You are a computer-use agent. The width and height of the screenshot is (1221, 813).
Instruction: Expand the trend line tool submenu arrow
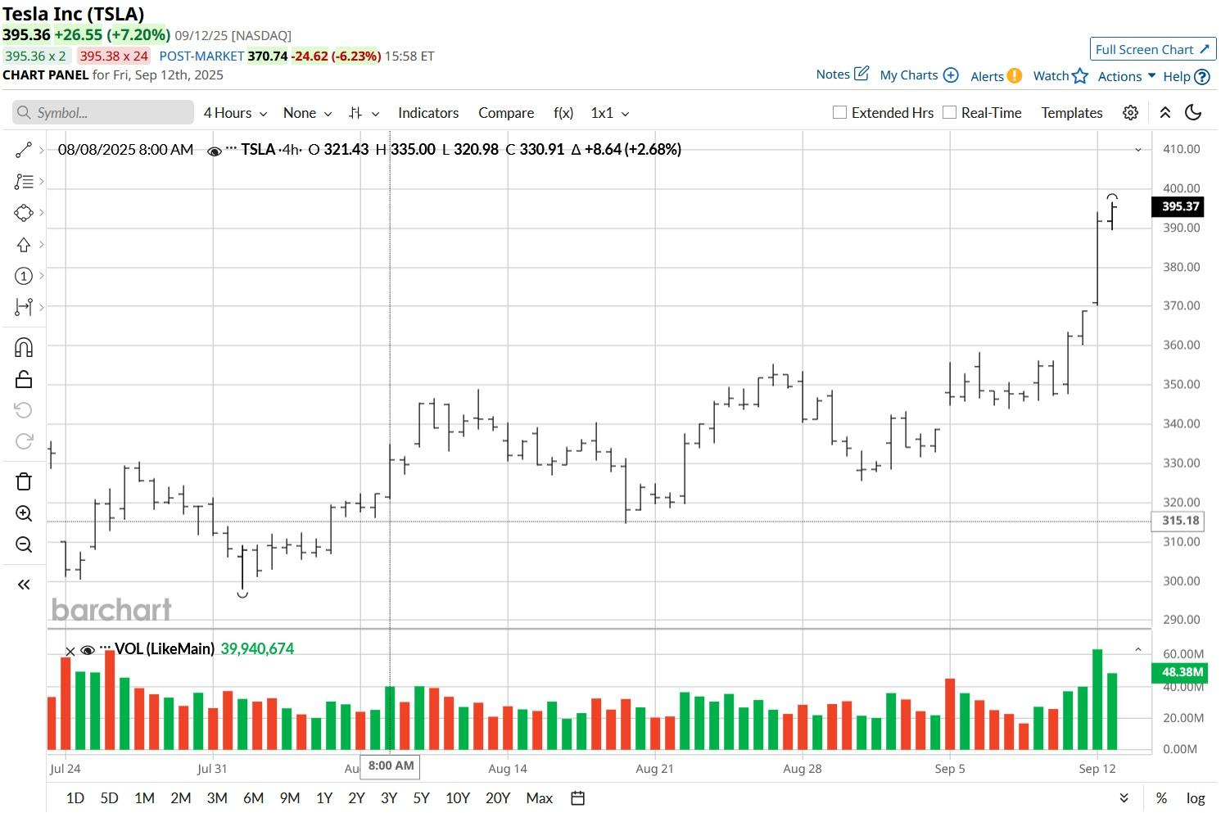pos(41,150)
